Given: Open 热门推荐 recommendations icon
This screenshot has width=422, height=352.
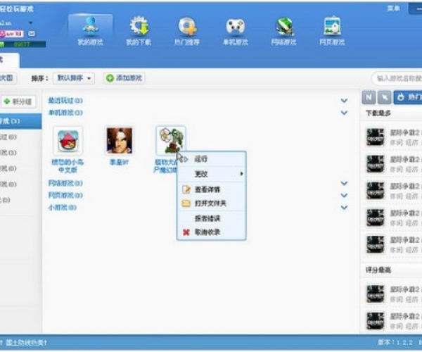Looking at the screenshot, I should pyautogui.click(x=187, y=31).
